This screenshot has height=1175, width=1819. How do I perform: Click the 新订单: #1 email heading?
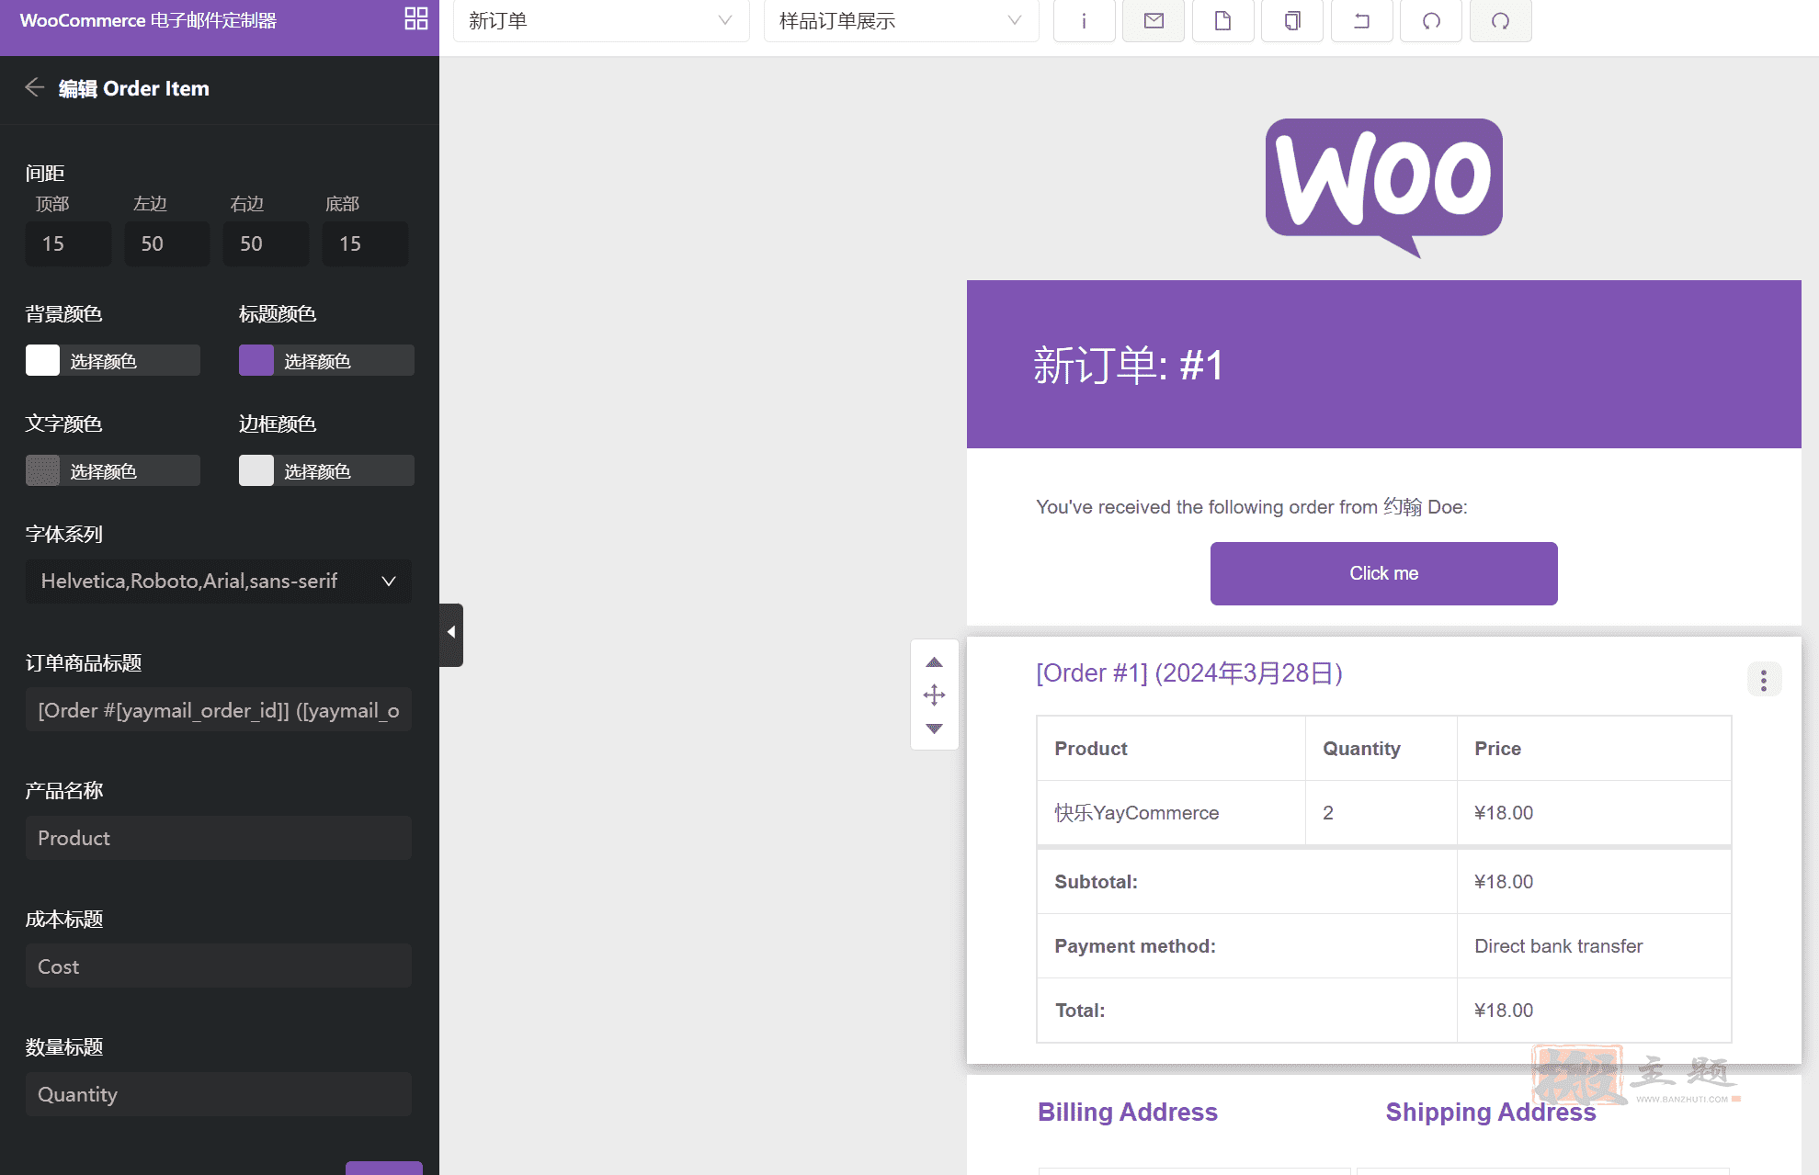(x=1128, y=365)
